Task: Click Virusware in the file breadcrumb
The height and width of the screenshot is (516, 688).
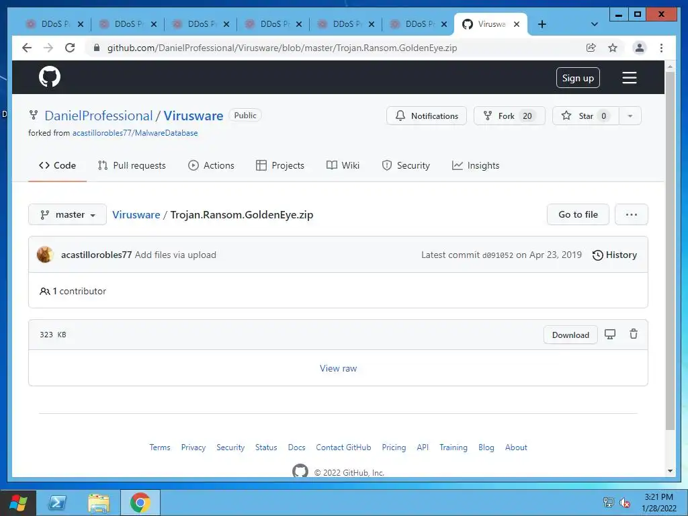Action: (136, 214)
